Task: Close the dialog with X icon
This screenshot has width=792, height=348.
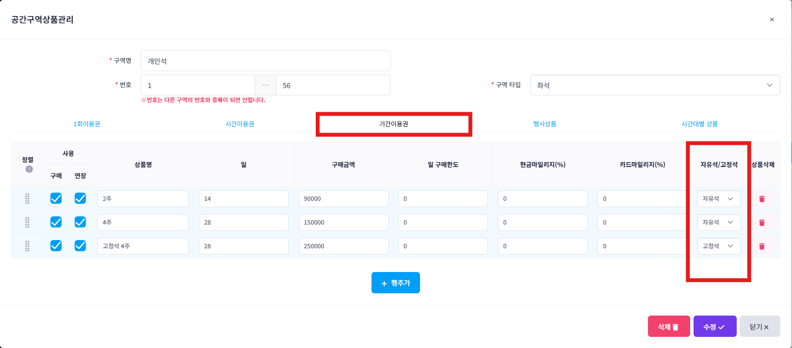Action: [x=772, y=20]
